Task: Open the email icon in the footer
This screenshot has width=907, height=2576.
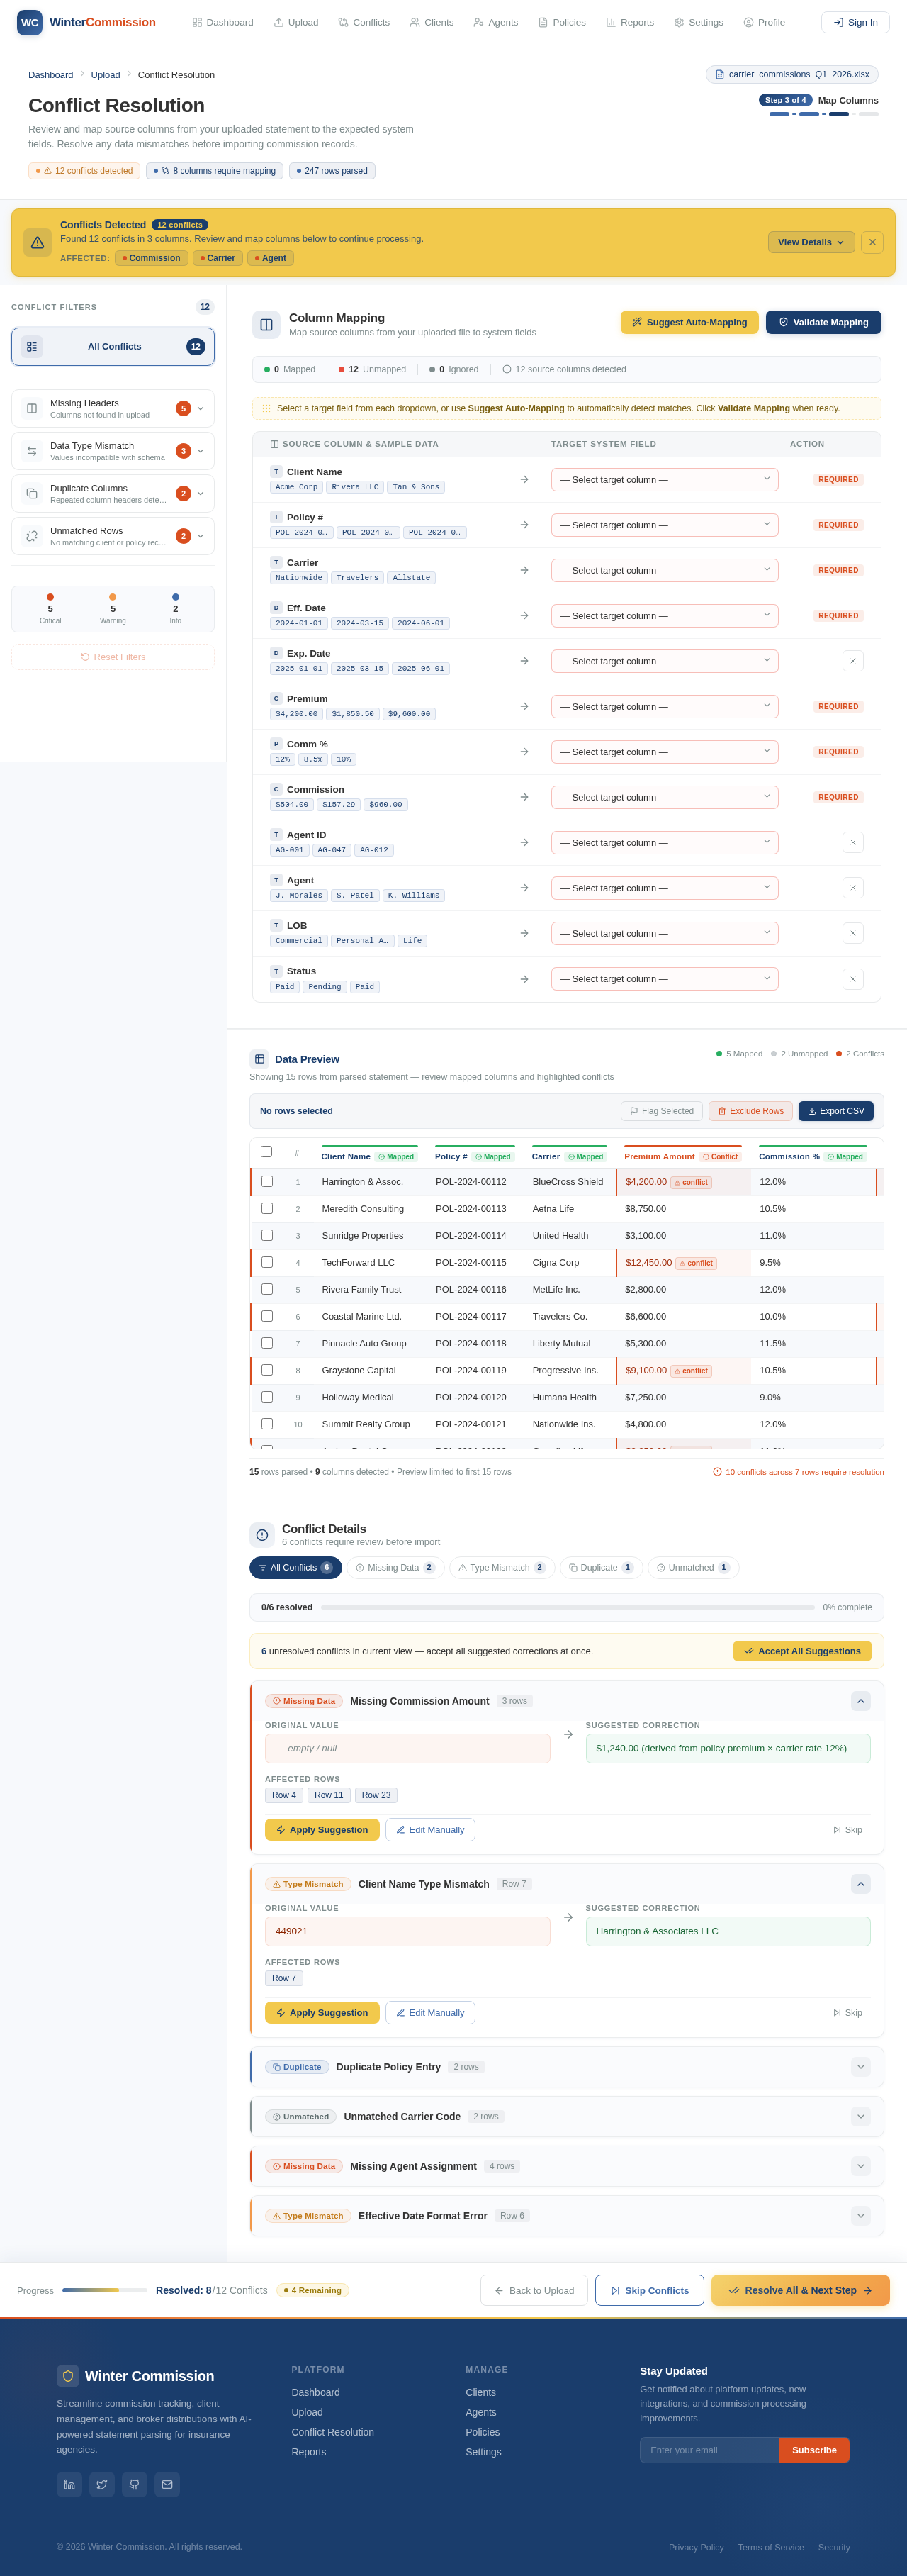Action: (168, 2484)
